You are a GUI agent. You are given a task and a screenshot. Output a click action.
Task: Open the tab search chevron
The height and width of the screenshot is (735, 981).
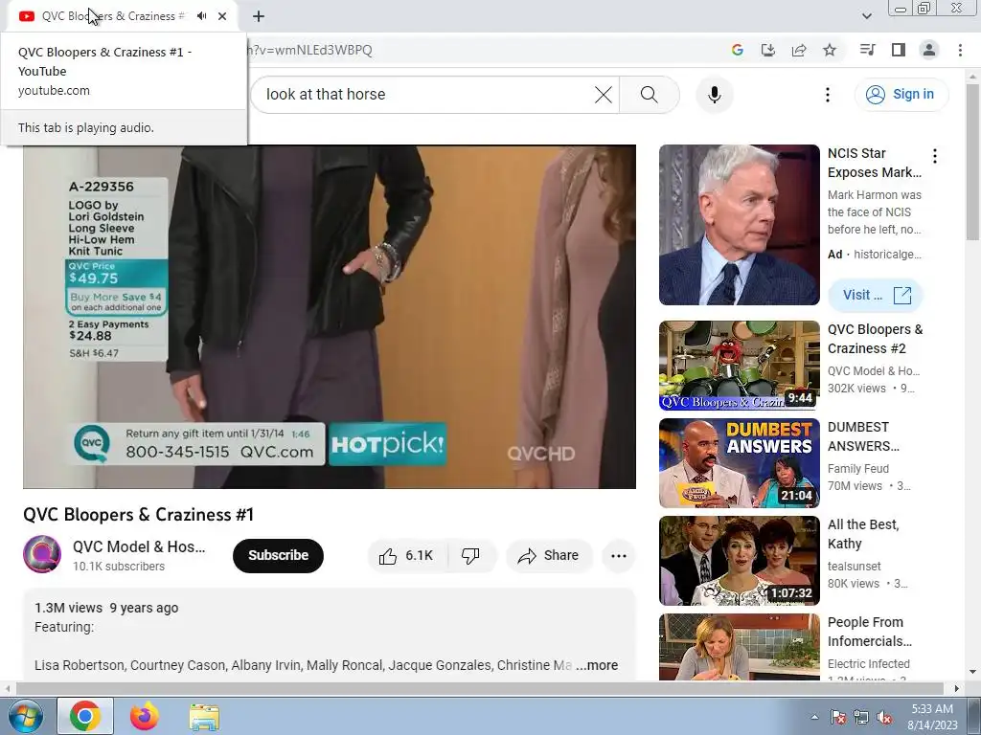click(x=866, y=16)
